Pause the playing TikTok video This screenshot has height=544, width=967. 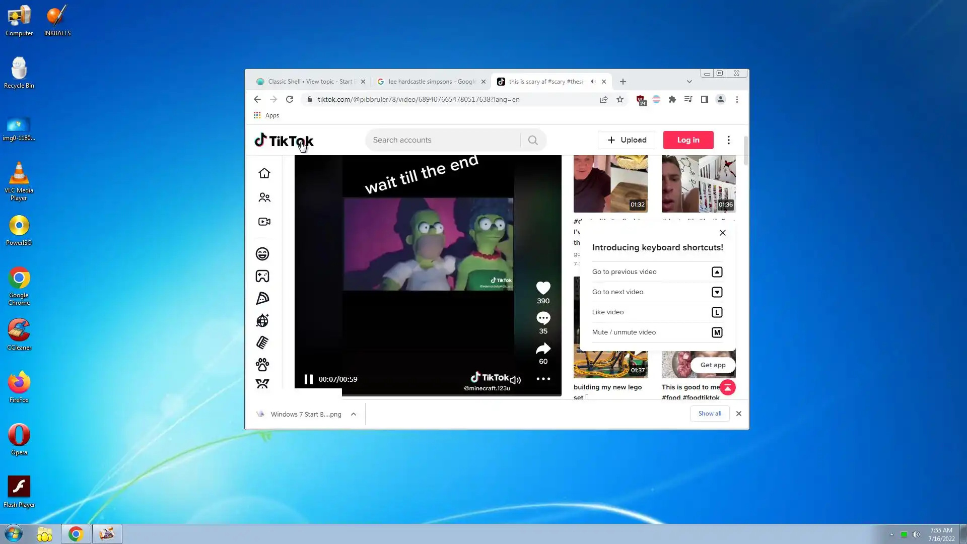pos(308,379)
